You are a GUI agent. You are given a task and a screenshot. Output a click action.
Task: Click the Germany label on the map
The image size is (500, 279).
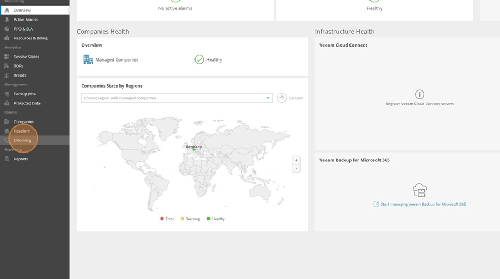click(193, 147)
